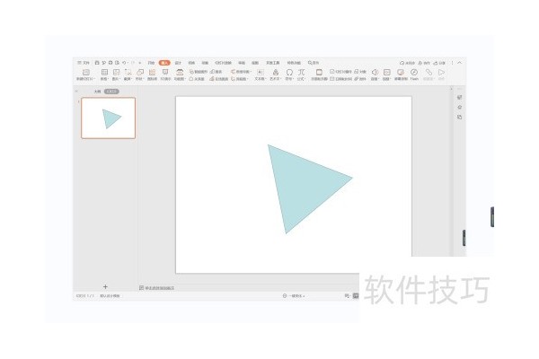This screenshot has height=359, width=539.
Task: Add a new slide with plus button
Action: 105,286
